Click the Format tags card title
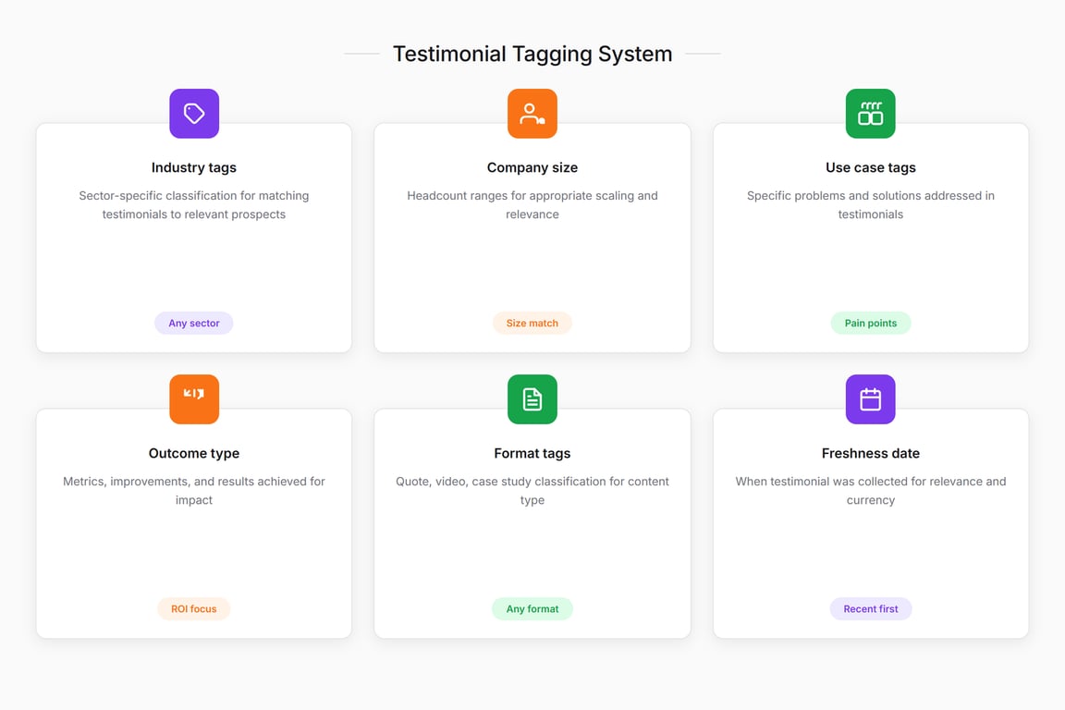Viewport: 1065px width, 710px height. pos(532,453)
